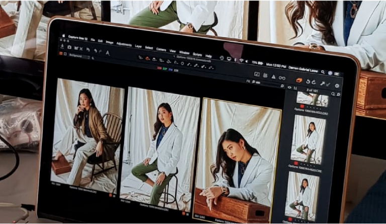Toggle the grid overlay icon beside the triangle

point(265,75)
